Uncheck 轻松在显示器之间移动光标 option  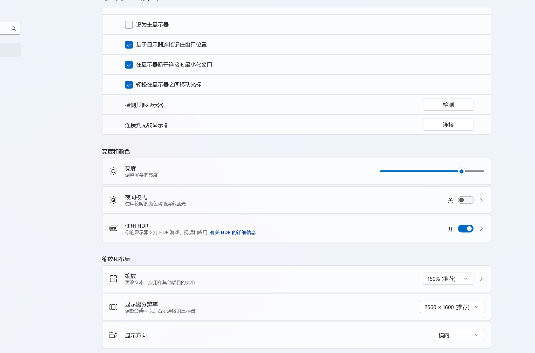tap(129, 85)
